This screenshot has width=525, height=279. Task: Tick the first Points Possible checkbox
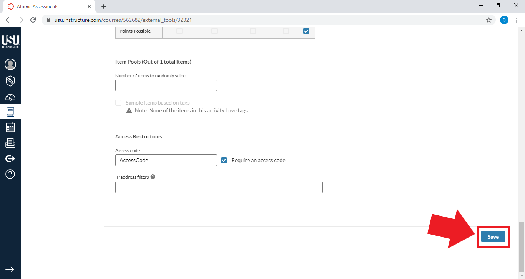coord(179,31)
